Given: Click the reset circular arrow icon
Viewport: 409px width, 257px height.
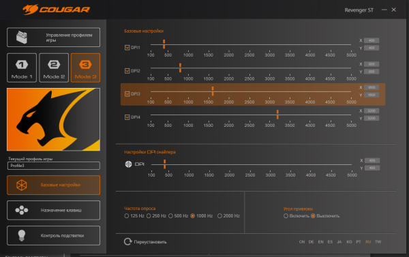Looking at the screenshot, I should 128,241.
